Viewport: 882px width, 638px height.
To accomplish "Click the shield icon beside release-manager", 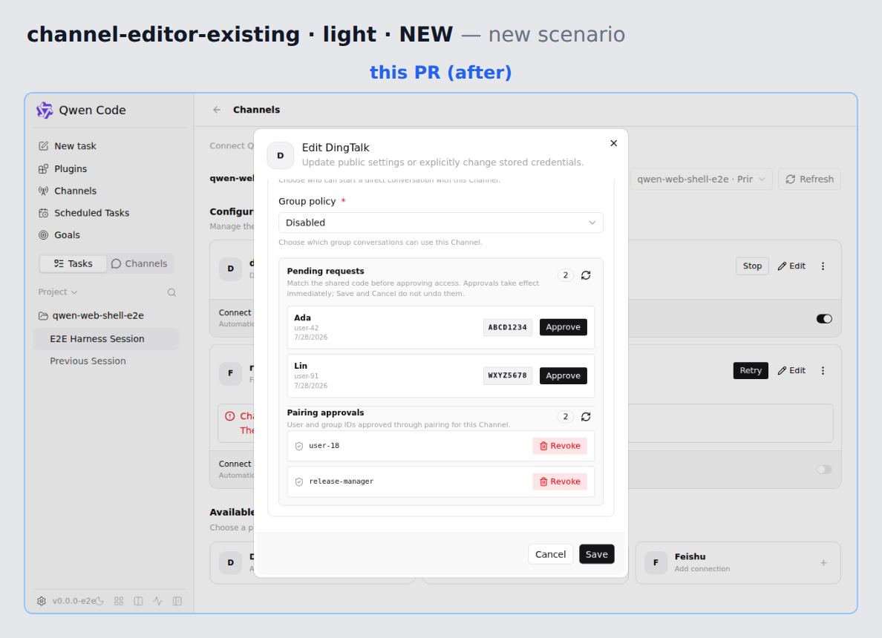I will coord(299,481).
